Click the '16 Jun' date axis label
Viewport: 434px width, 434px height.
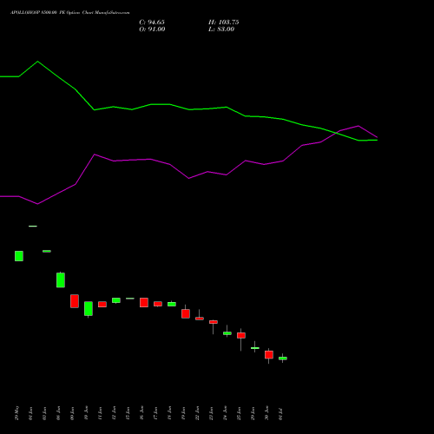tap(141, 413)
